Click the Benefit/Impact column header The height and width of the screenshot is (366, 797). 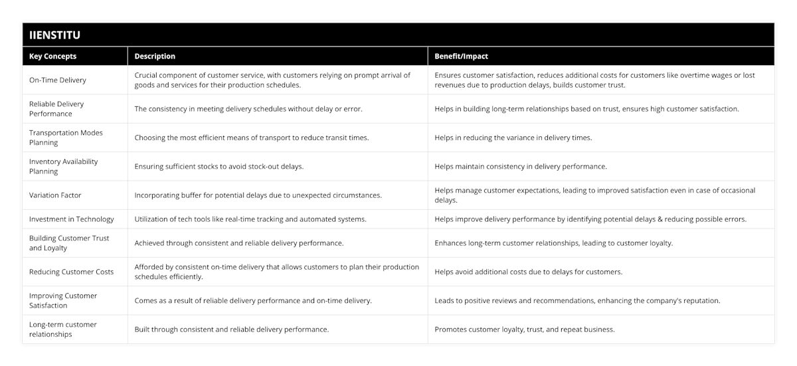tap(601, 56)
